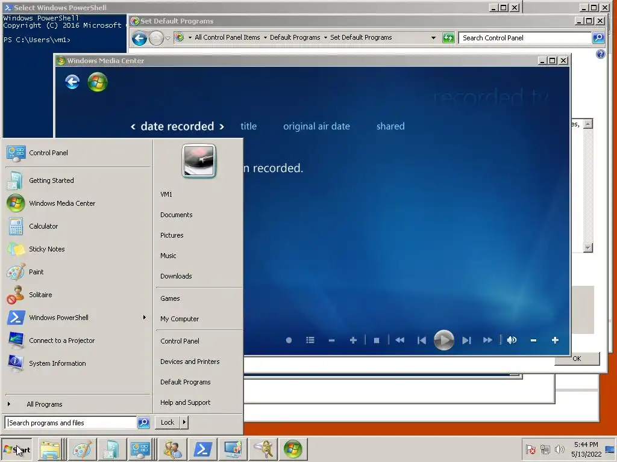Lower volume with the minus button

pos(533,340)
